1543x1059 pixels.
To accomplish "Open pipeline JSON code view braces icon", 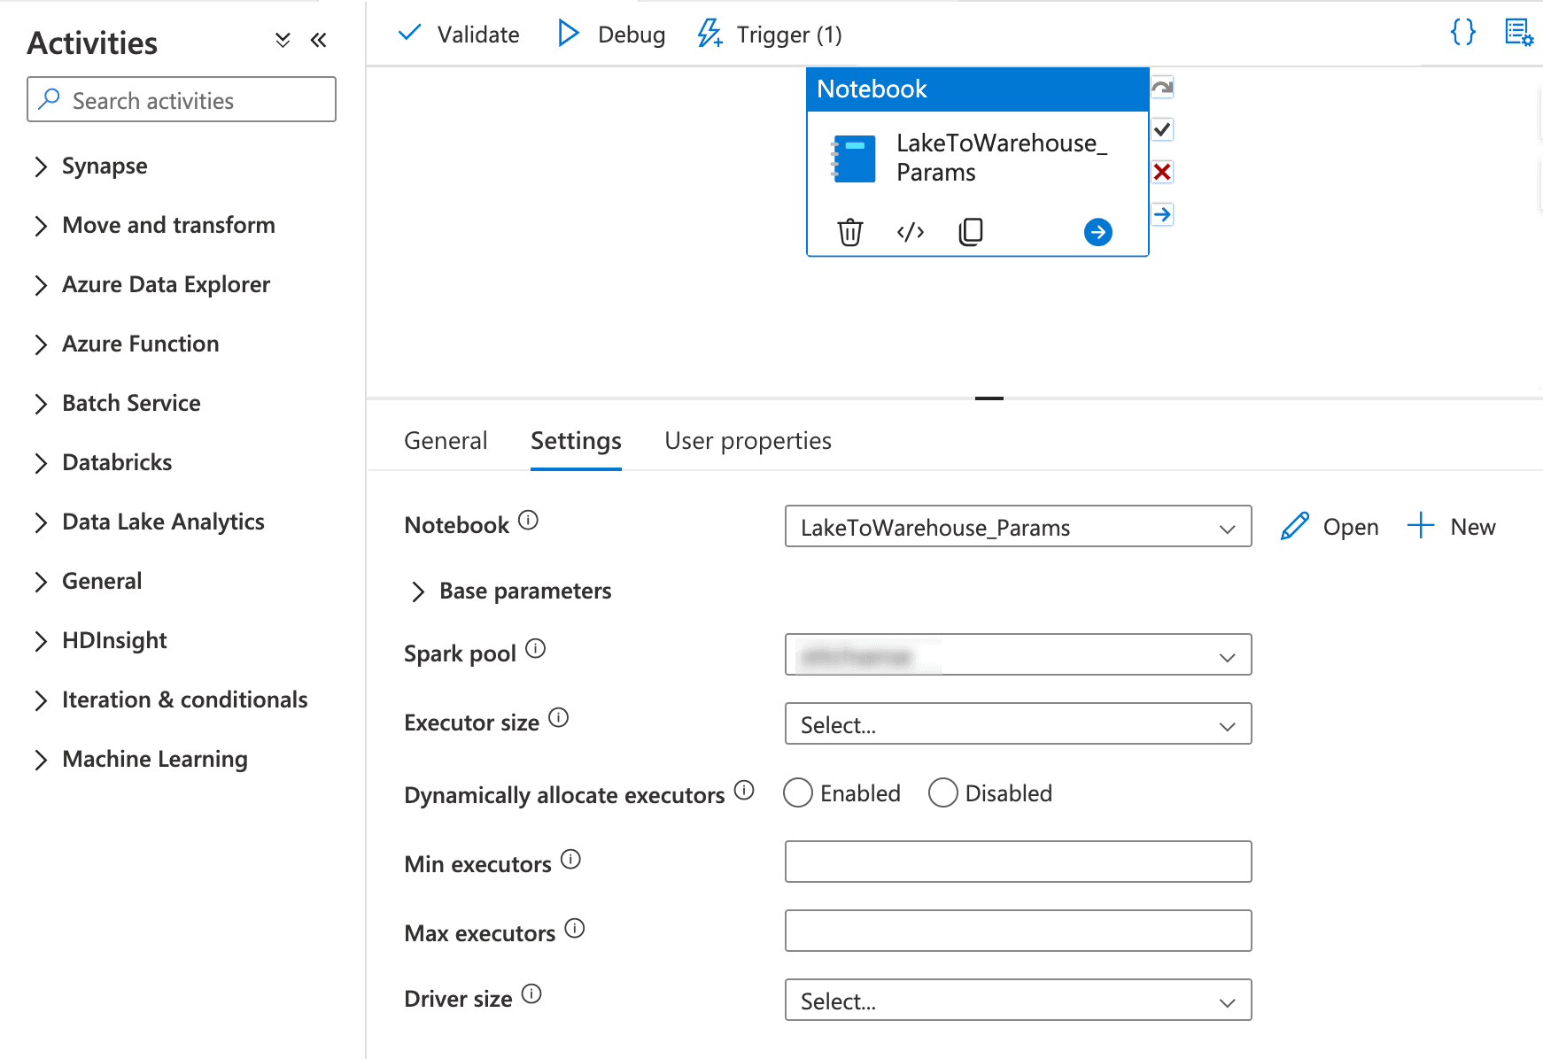I will (x=1463, y=33).
